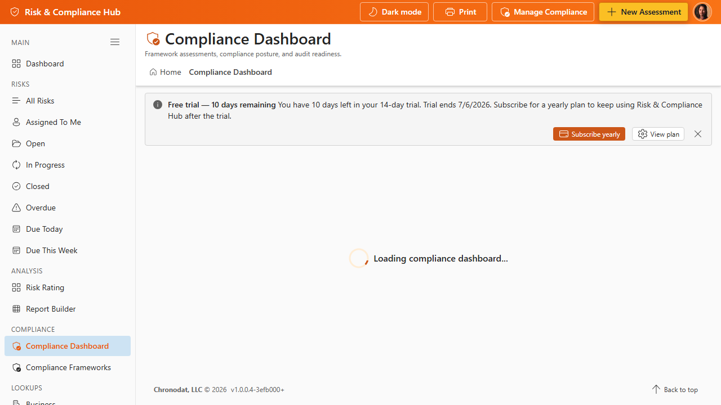Image resolution: width=721 pixels, height=405 pixels.
Task: Click the Report Builder table icon
Action: pos(16,309)
